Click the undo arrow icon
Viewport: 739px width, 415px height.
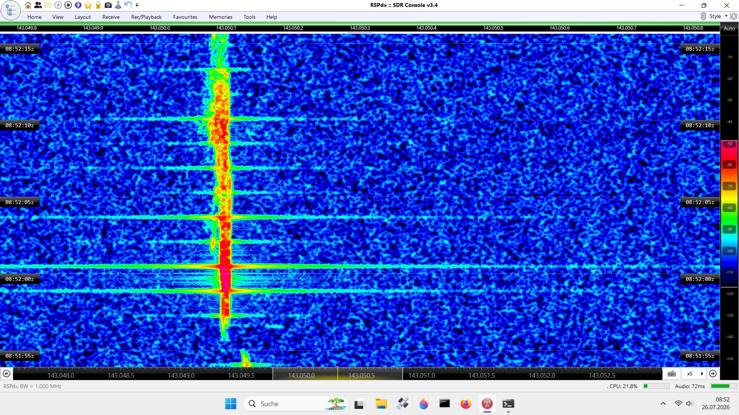pyautogui.click(x=128, y=5)
